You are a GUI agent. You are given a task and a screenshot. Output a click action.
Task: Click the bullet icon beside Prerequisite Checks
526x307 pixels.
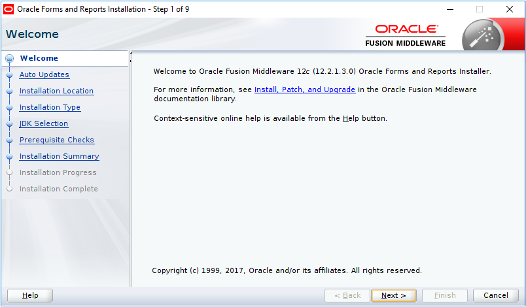(9, 140)
